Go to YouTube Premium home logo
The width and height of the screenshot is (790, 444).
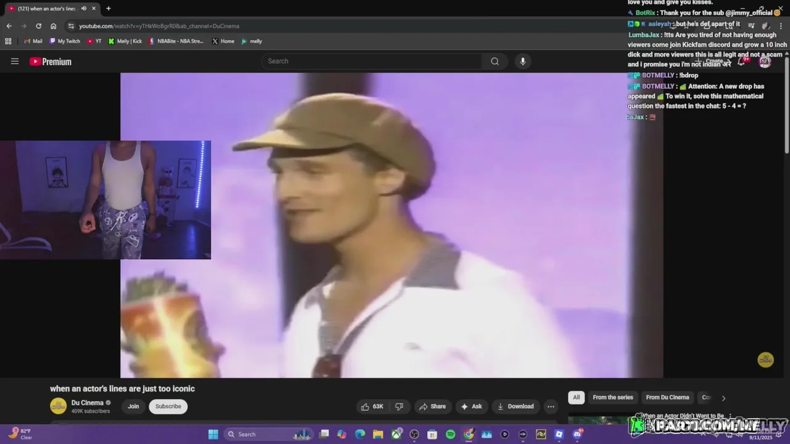51,62
